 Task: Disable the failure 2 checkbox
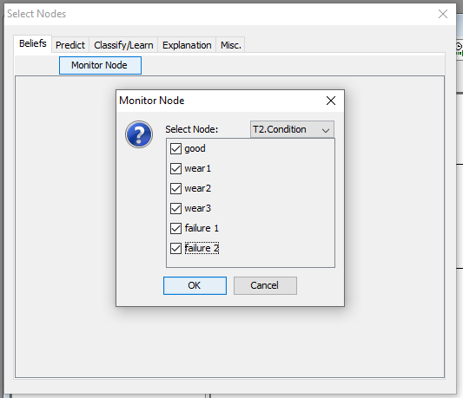point(175,248)
